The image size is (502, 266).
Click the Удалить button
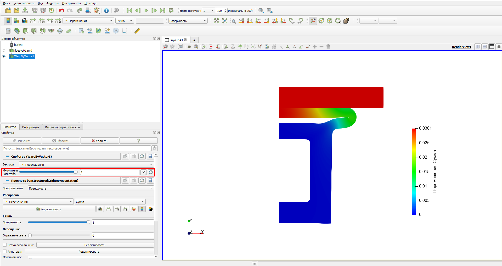coord(100,141)
